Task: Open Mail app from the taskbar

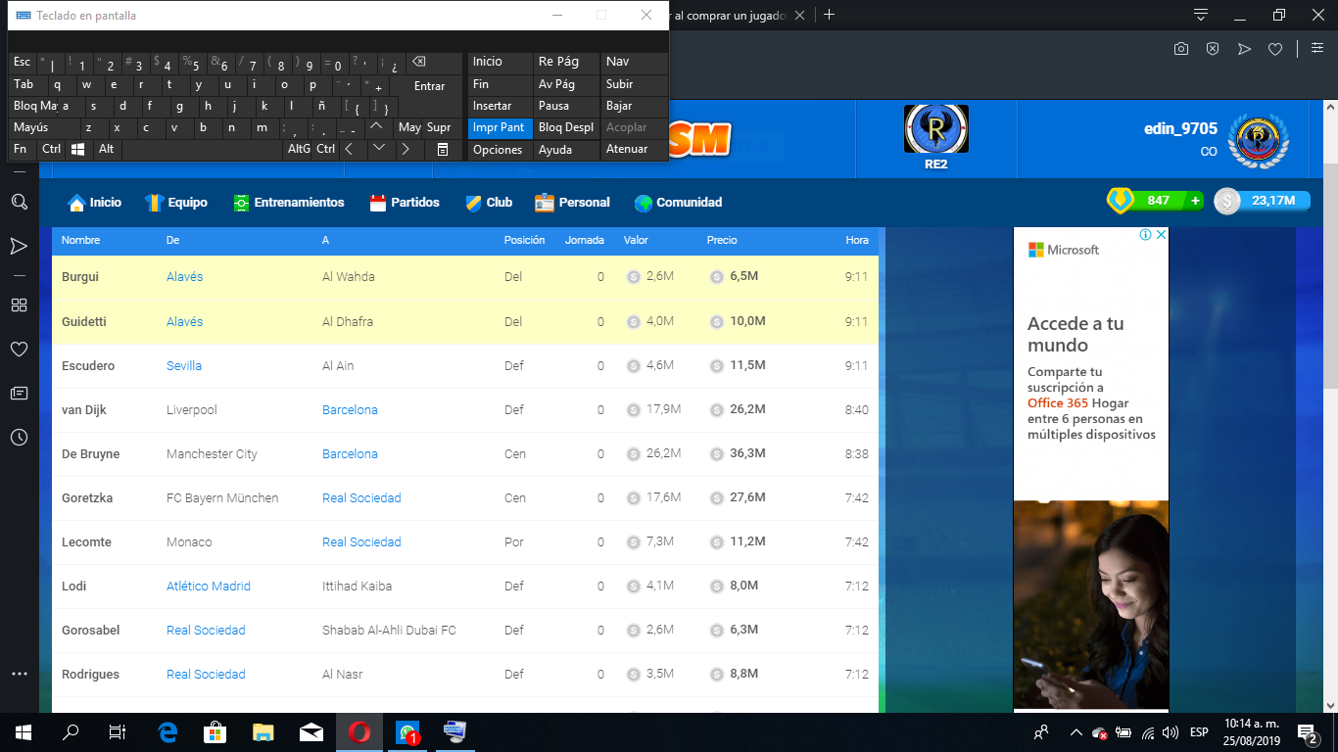Action: [311, 731]
